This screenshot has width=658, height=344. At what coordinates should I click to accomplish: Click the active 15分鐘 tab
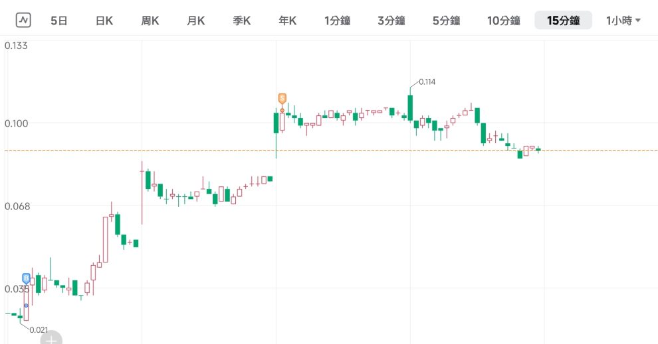(x=564, y=21)
